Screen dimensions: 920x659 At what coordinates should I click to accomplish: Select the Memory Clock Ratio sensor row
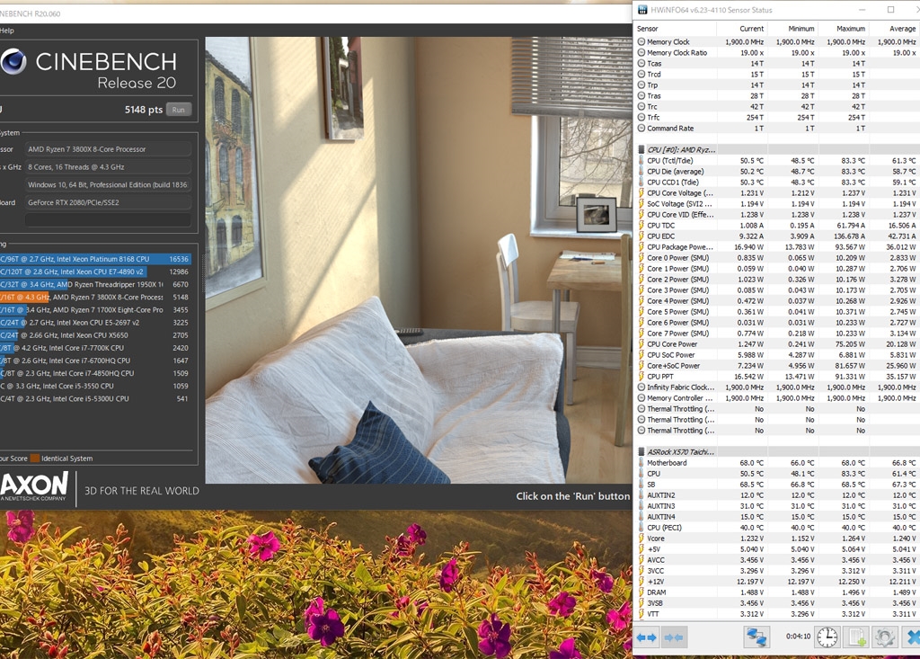pos(777,53)
